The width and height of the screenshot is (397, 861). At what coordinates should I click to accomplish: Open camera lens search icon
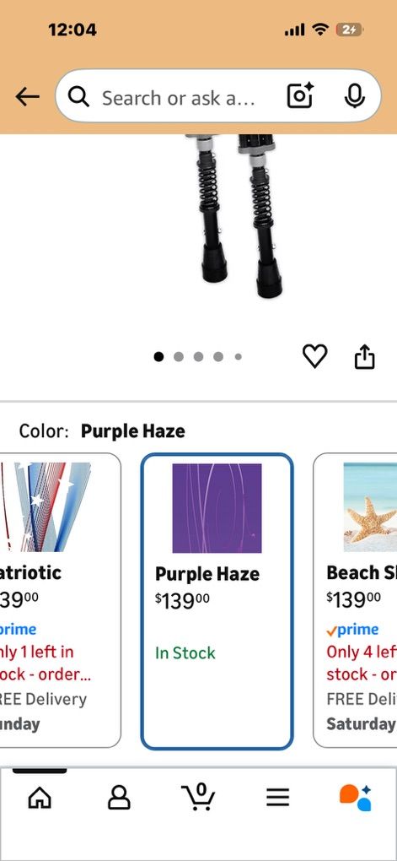300,96
